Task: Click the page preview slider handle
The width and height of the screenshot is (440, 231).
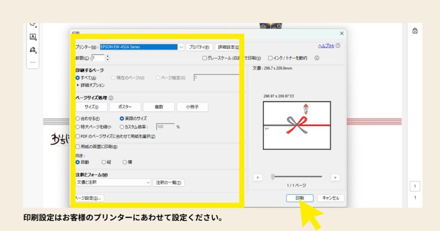Action: 272,176
